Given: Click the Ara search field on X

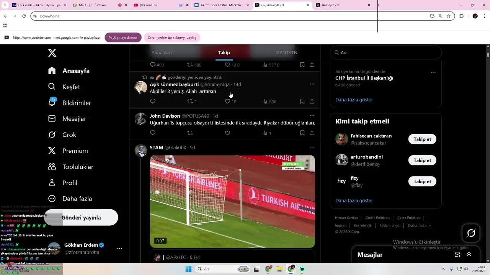Looking at the screenshot, I should click(386, 53).
